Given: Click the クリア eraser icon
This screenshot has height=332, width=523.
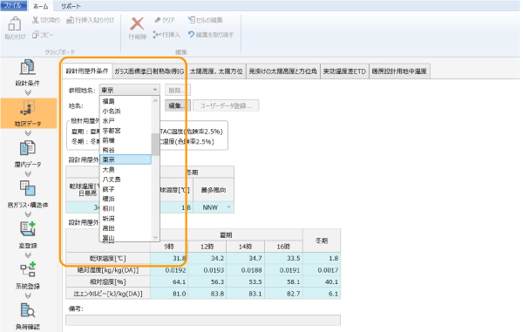Looking at the screenshot, I should pos(158,20).
